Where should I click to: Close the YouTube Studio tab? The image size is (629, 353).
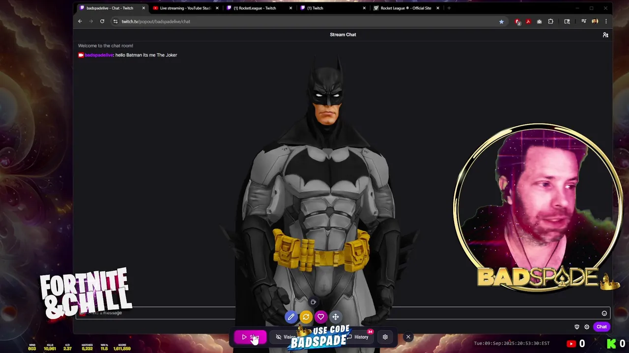point(217,8)
